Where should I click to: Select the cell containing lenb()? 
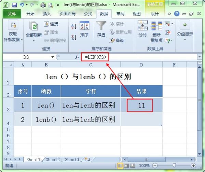pos(46,119)
